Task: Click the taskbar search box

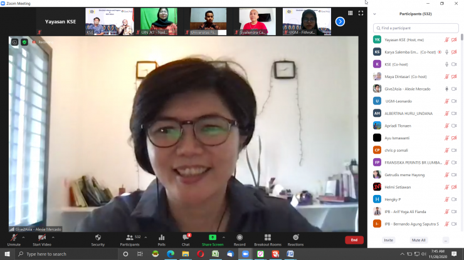Action: click(66, 254)
